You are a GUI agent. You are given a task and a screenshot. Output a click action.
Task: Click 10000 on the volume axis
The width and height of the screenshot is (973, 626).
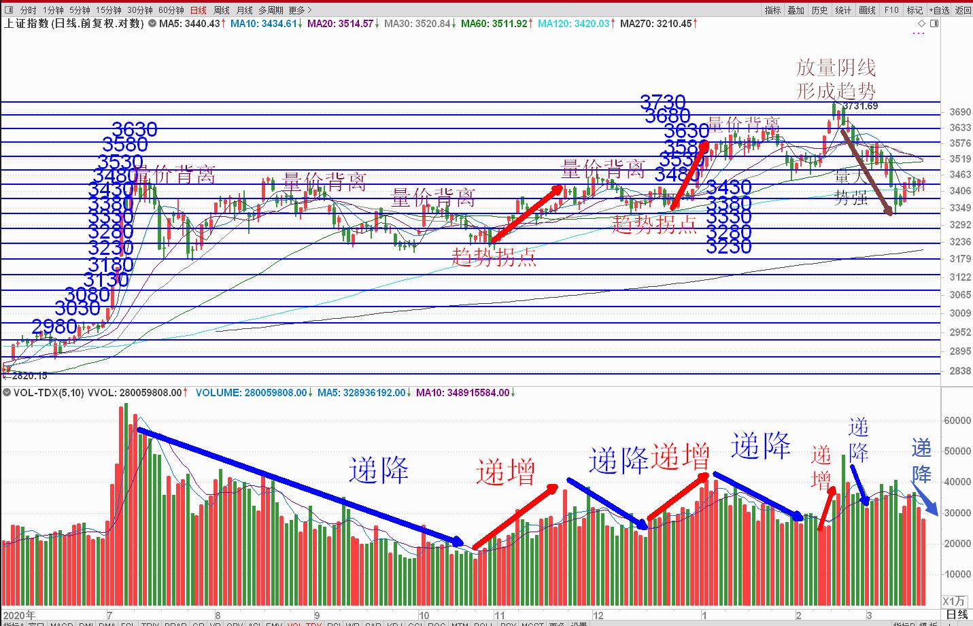click(958, 574)
